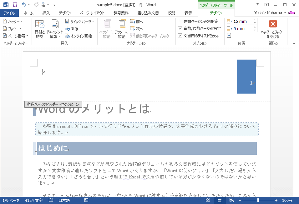The height and width of the screenshot is (204, 299).
Task: Click the touch/mouse mode hand icon
Action: pos(43,5)
